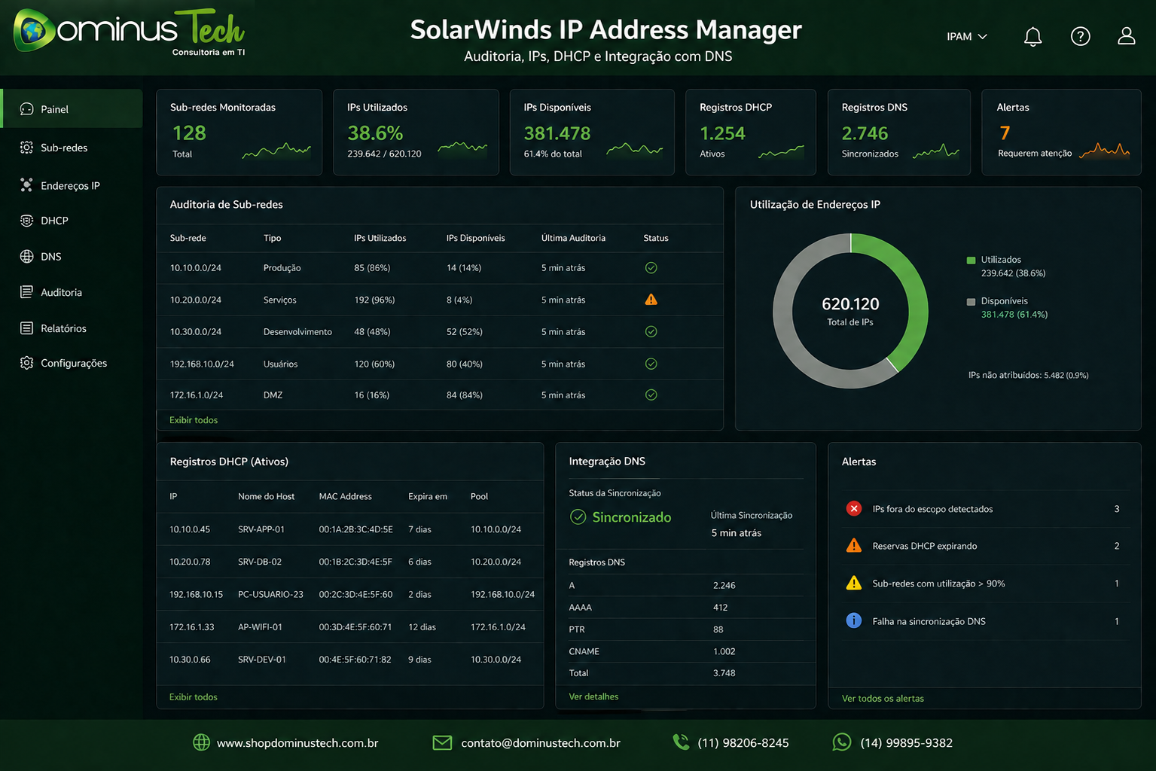
Task: Open the Registros DHCP 1.254 card
Action: [751, 133]
